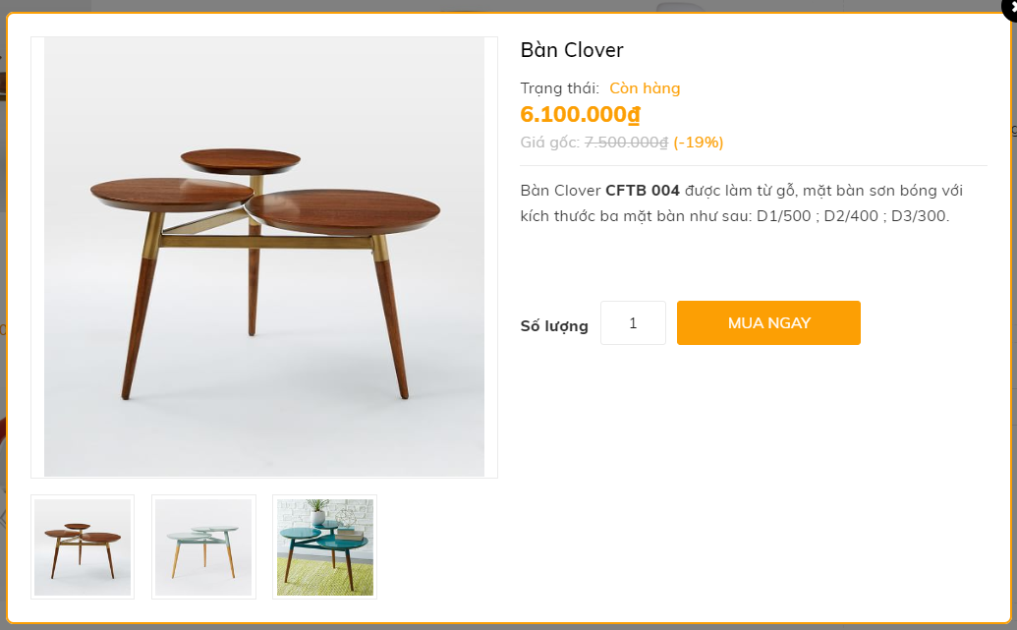Click the 6.100.000₫ sale price
The width and height of the screenshot is (1017, 630).
point(580,114)
